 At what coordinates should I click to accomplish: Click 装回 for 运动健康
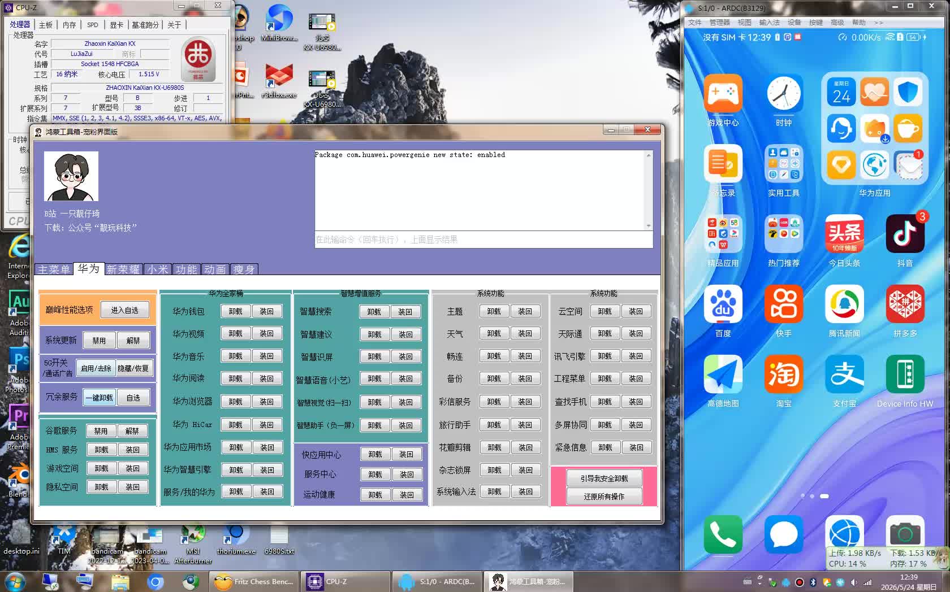click(407, 495)
